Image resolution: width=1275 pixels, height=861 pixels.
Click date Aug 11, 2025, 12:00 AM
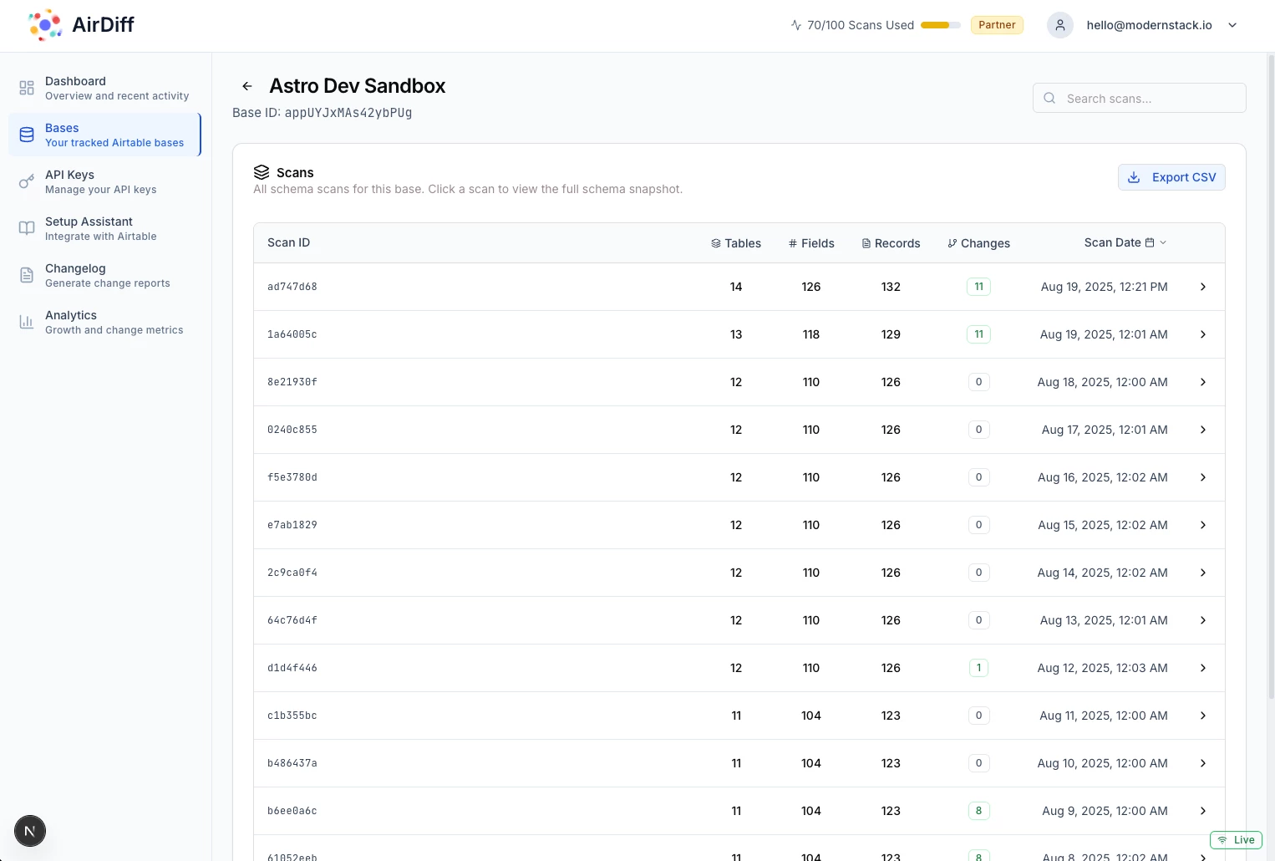click(1104, 716)
